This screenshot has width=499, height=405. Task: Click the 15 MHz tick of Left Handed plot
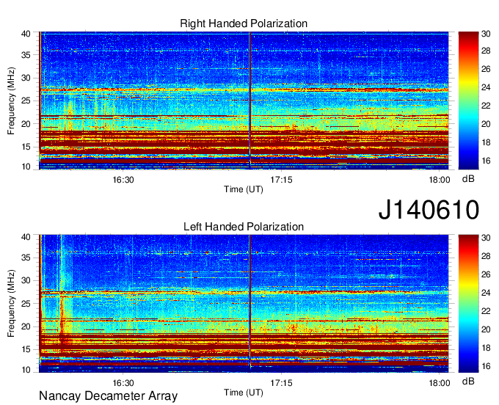coord(26,350)
